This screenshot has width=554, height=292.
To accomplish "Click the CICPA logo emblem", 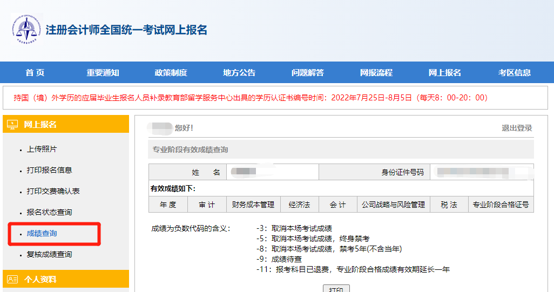I will [x=26, y=30].
